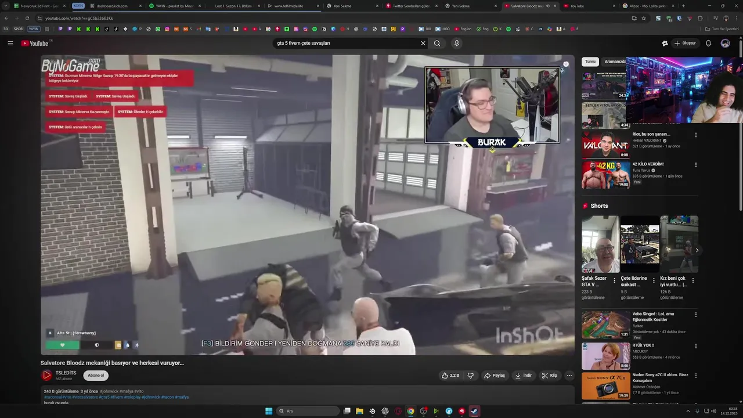Open Steam from the taskbar
Viewport: 743px width, 418px height.
[474, 411]
